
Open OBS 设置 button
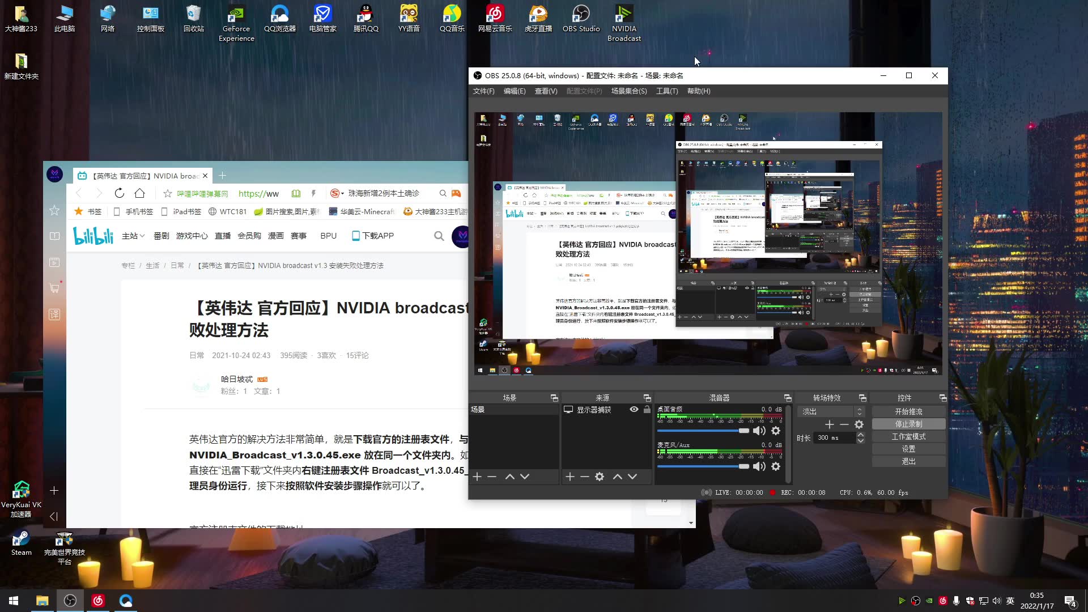(x=908, y=449)
